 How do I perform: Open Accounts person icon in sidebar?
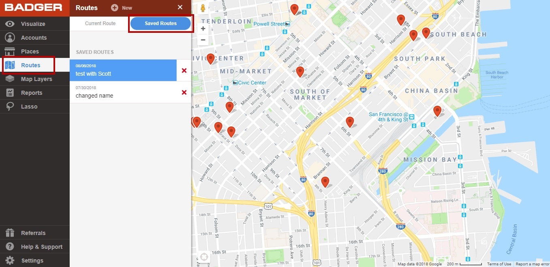click(10, 38)
